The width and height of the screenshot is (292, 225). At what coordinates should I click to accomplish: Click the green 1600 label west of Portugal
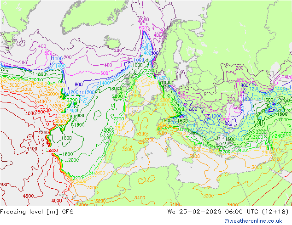[66, 138]
